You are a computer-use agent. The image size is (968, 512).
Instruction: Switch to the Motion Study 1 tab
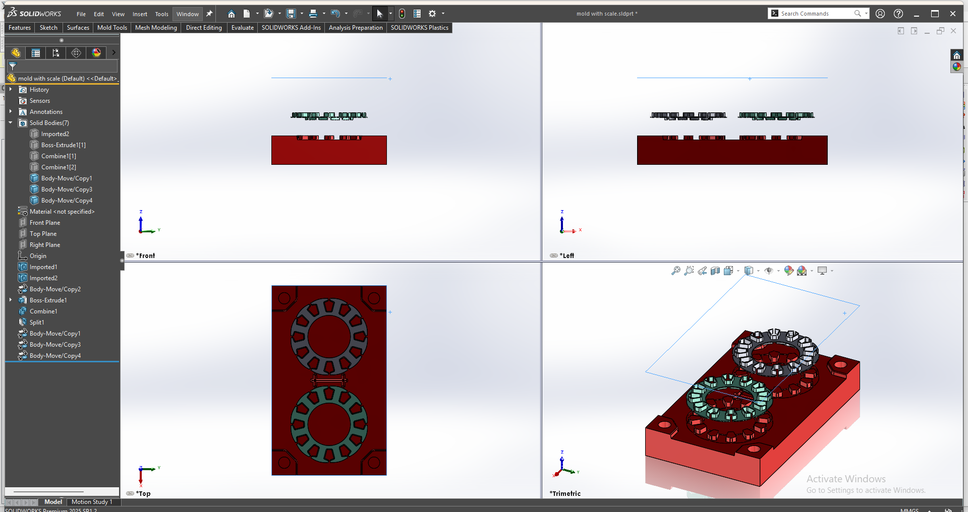pyautogui.click(x=92, y=502)
